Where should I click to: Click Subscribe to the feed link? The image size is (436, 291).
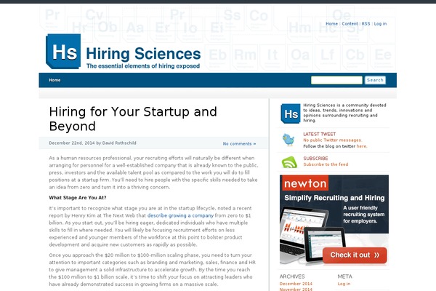[326, 164]
